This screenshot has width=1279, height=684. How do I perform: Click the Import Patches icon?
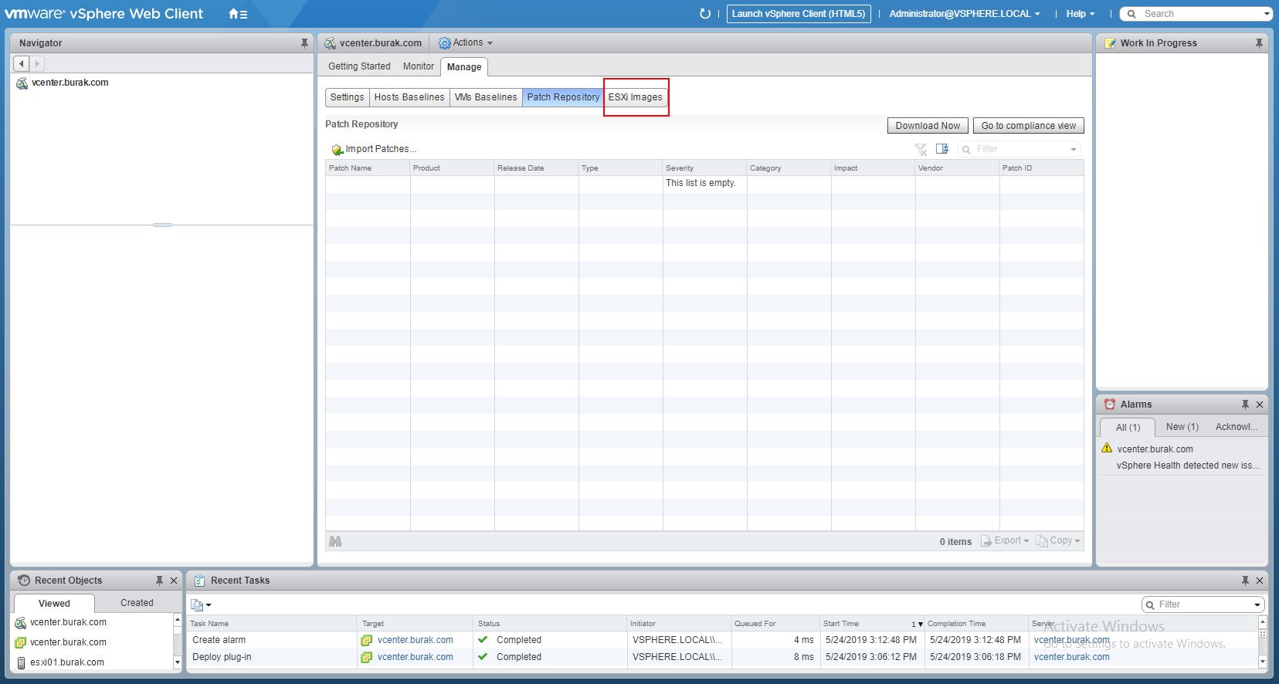tap(337, 150)
